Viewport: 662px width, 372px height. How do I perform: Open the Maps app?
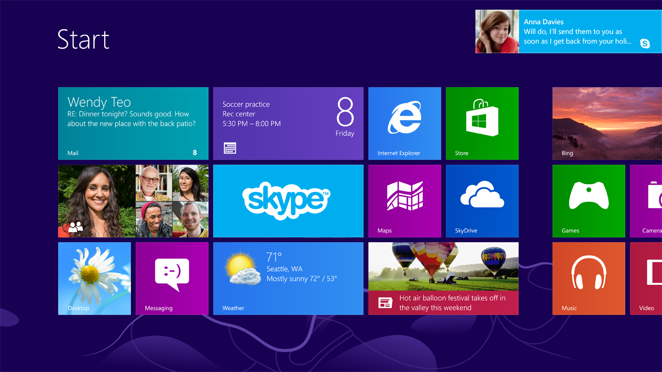pos(405,201)
